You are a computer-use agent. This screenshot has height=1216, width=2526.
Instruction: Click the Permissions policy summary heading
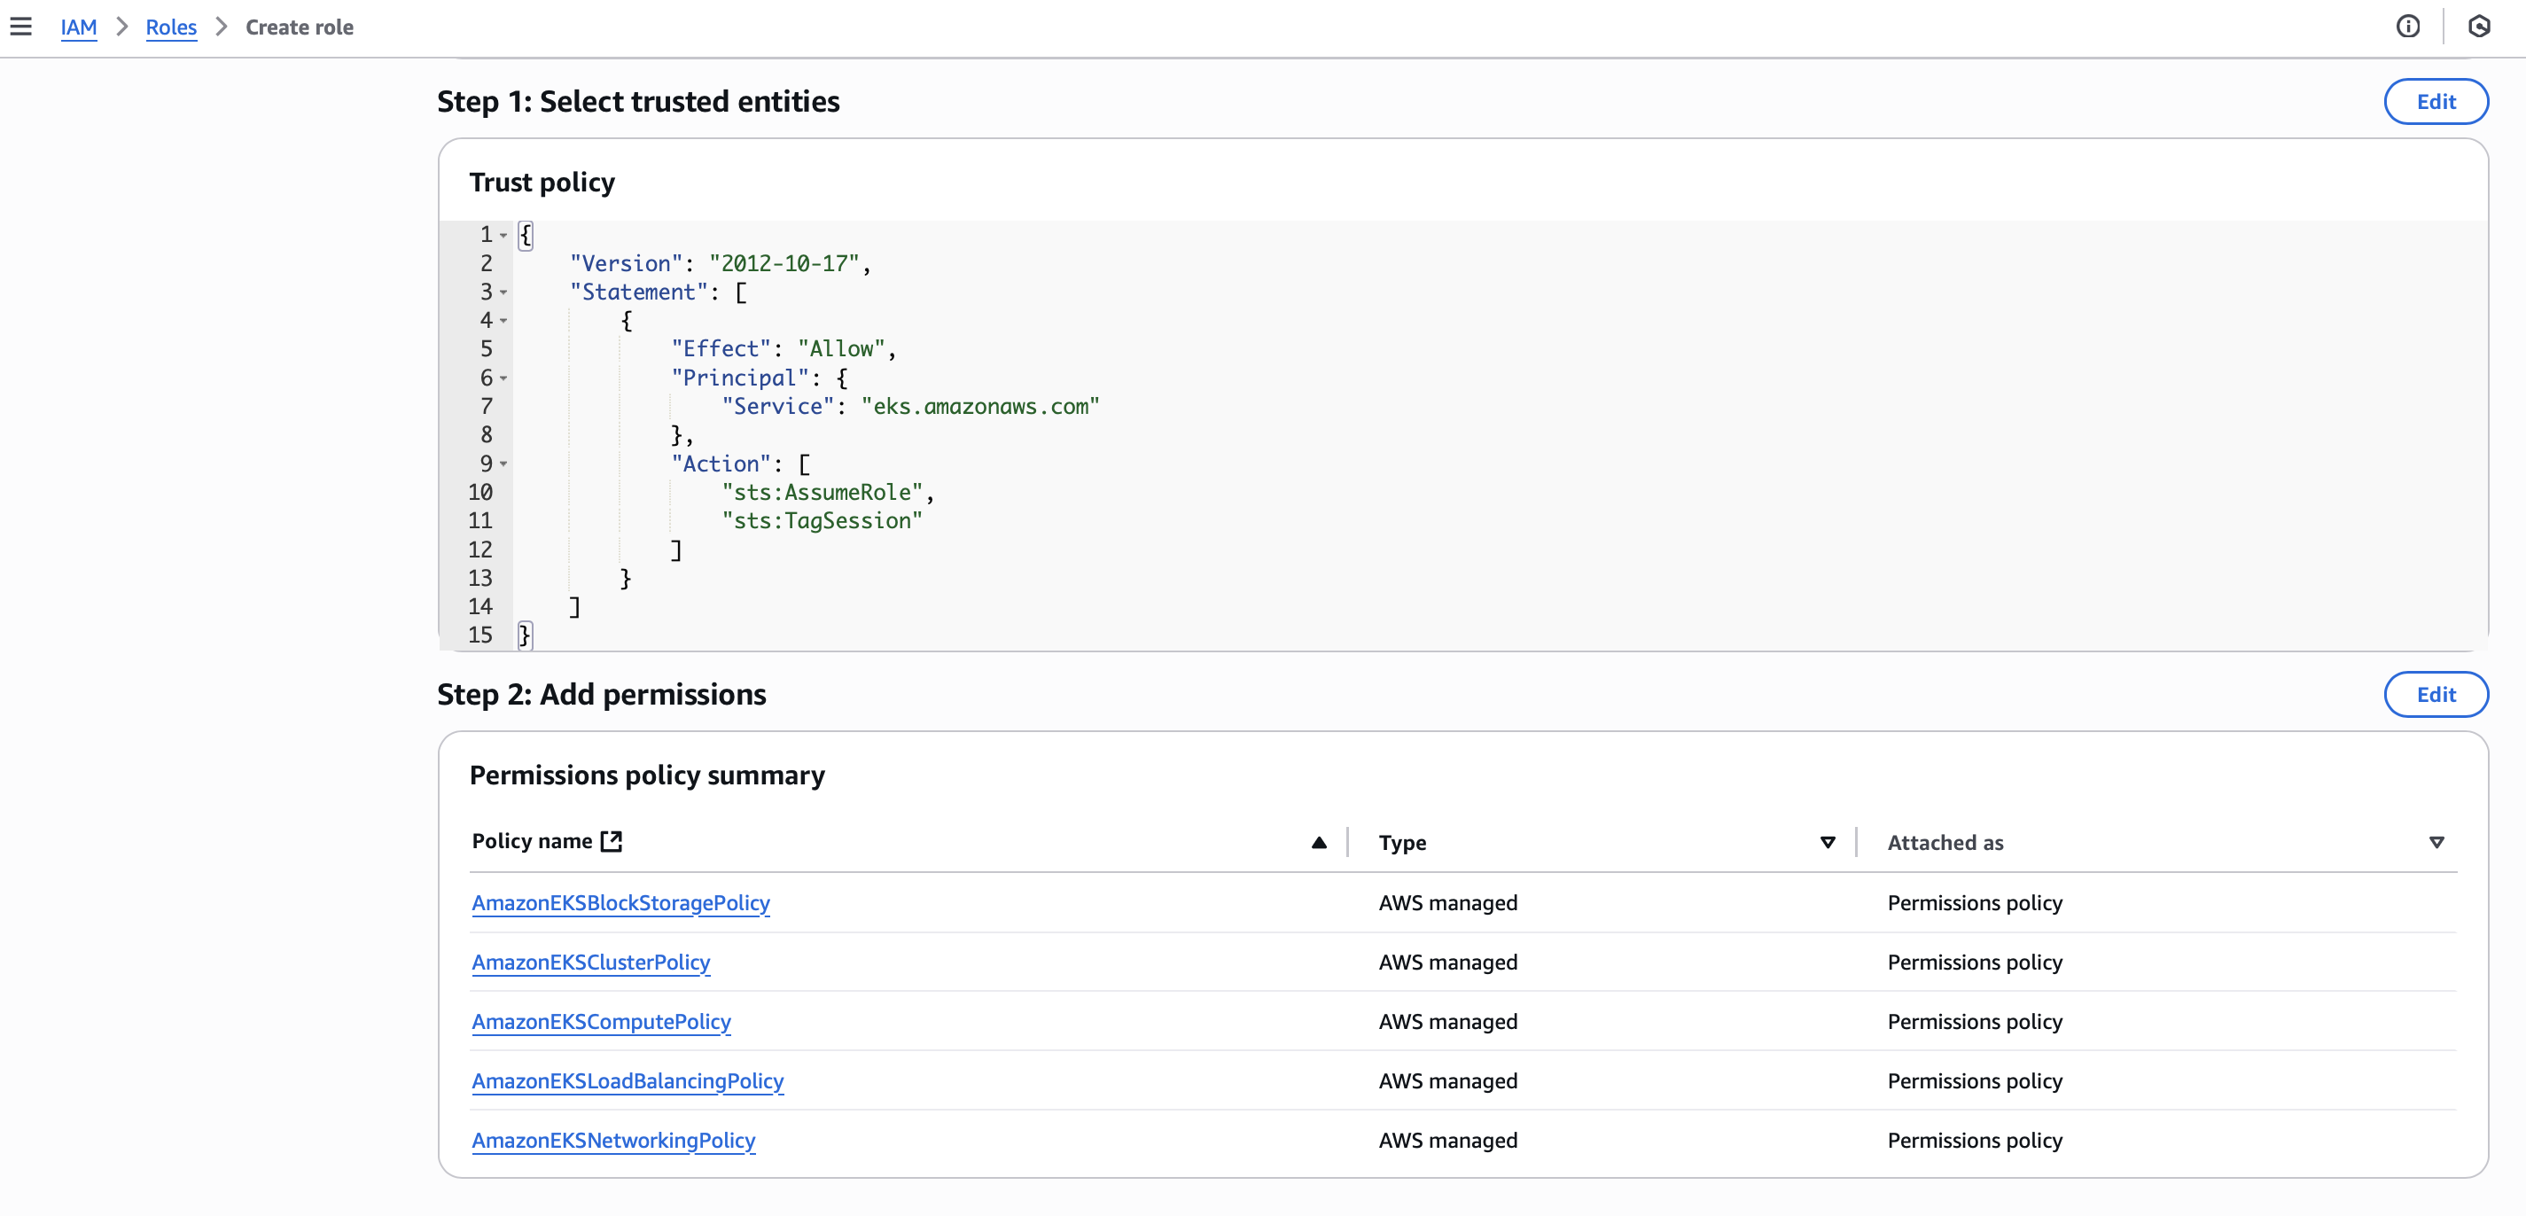click(646, 775)
